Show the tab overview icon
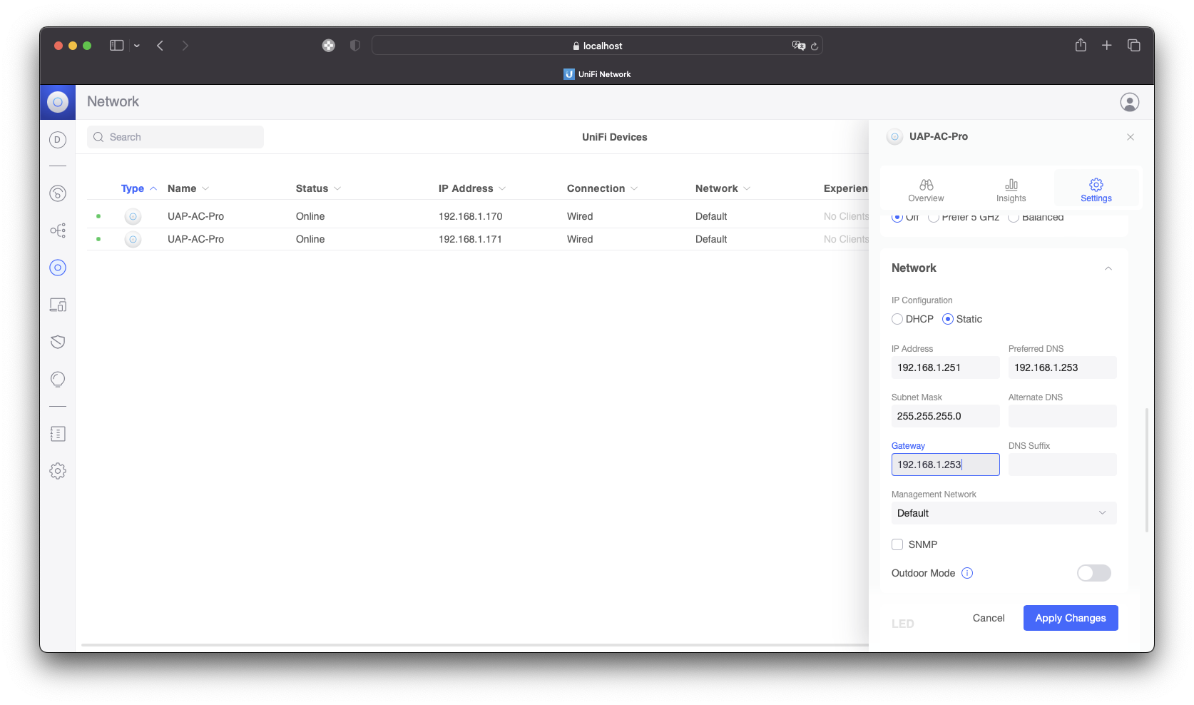Viewport: 1194px width, 705px height. [x=1133, y=46]
